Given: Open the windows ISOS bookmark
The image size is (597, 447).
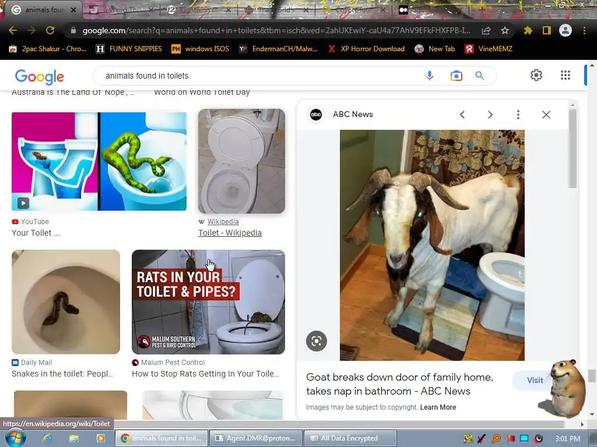Looking at the screenshot, I should 201,49.
